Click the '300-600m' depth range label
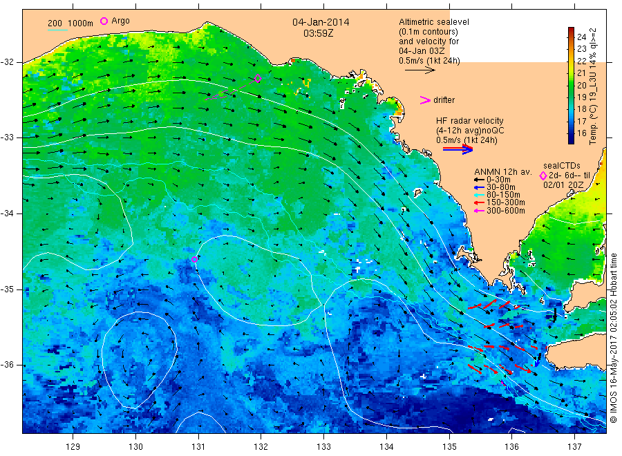622x456 pixels. pos(506,211)
